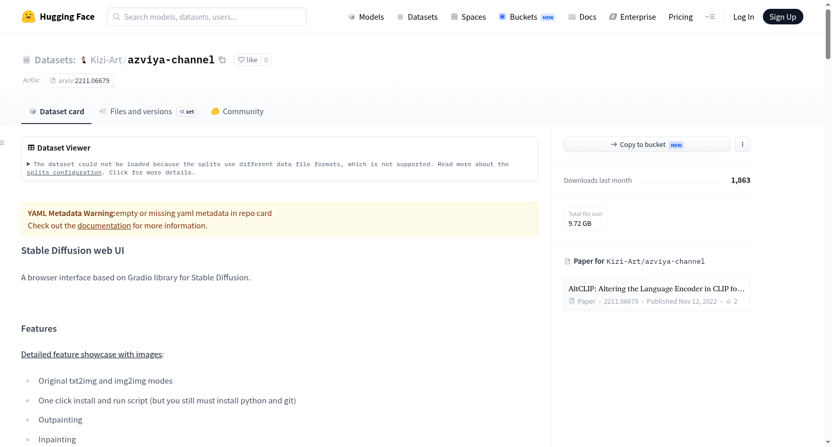Go to Pricing

click(681, 17)
